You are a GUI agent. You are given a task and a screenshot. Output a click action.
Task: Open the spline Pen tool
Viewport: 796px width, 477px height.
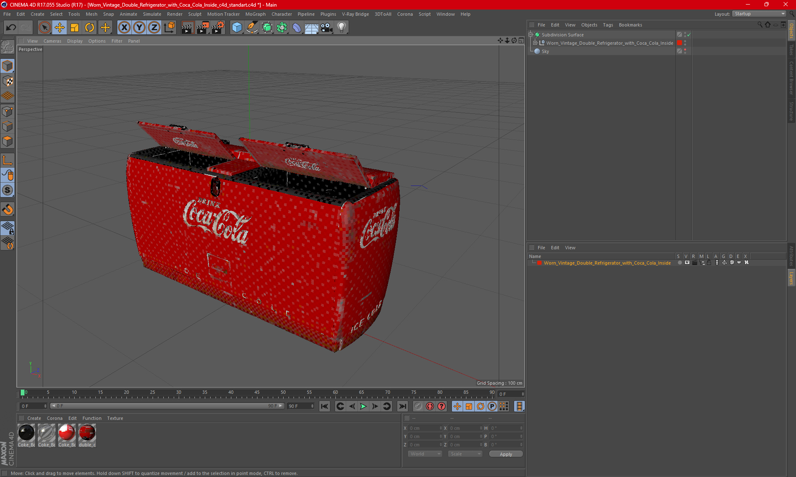point(252,28)
